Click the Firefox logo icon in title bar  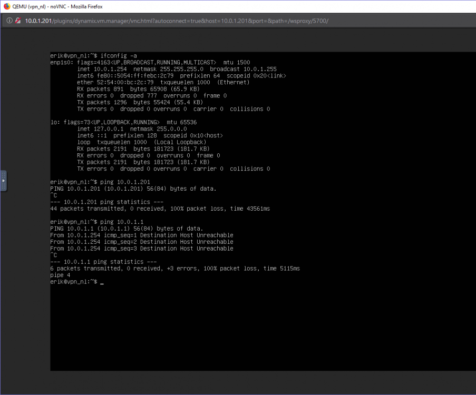pyautogui.click(x=6, y=6)
